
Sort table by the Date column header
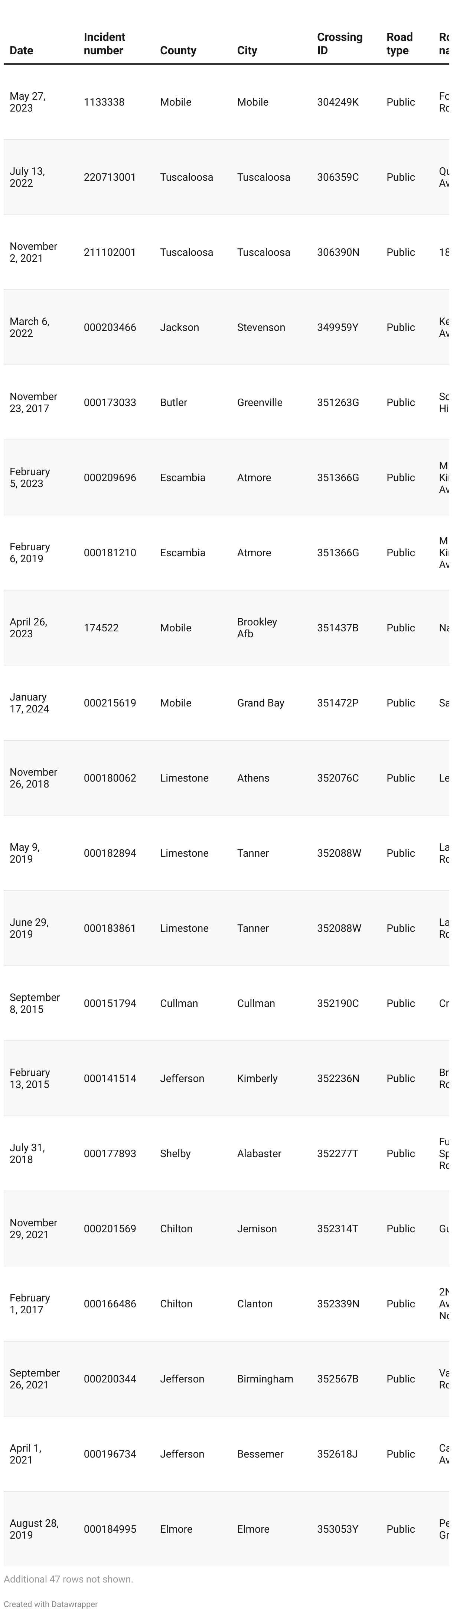click(21, 51)
